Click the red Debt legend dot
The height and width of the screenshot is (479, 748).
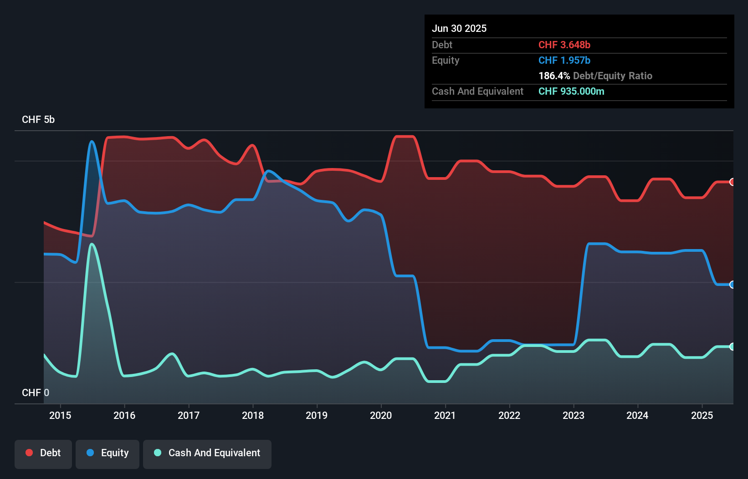pos(29,453)
